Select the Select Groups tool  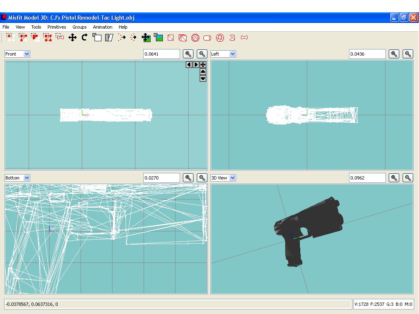click(47, 38)
